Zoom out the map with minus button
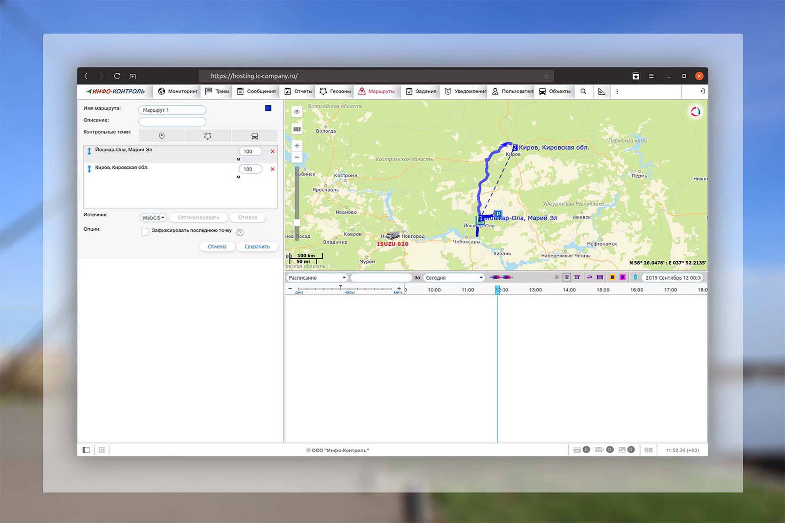785x523 pixels. 297,157
